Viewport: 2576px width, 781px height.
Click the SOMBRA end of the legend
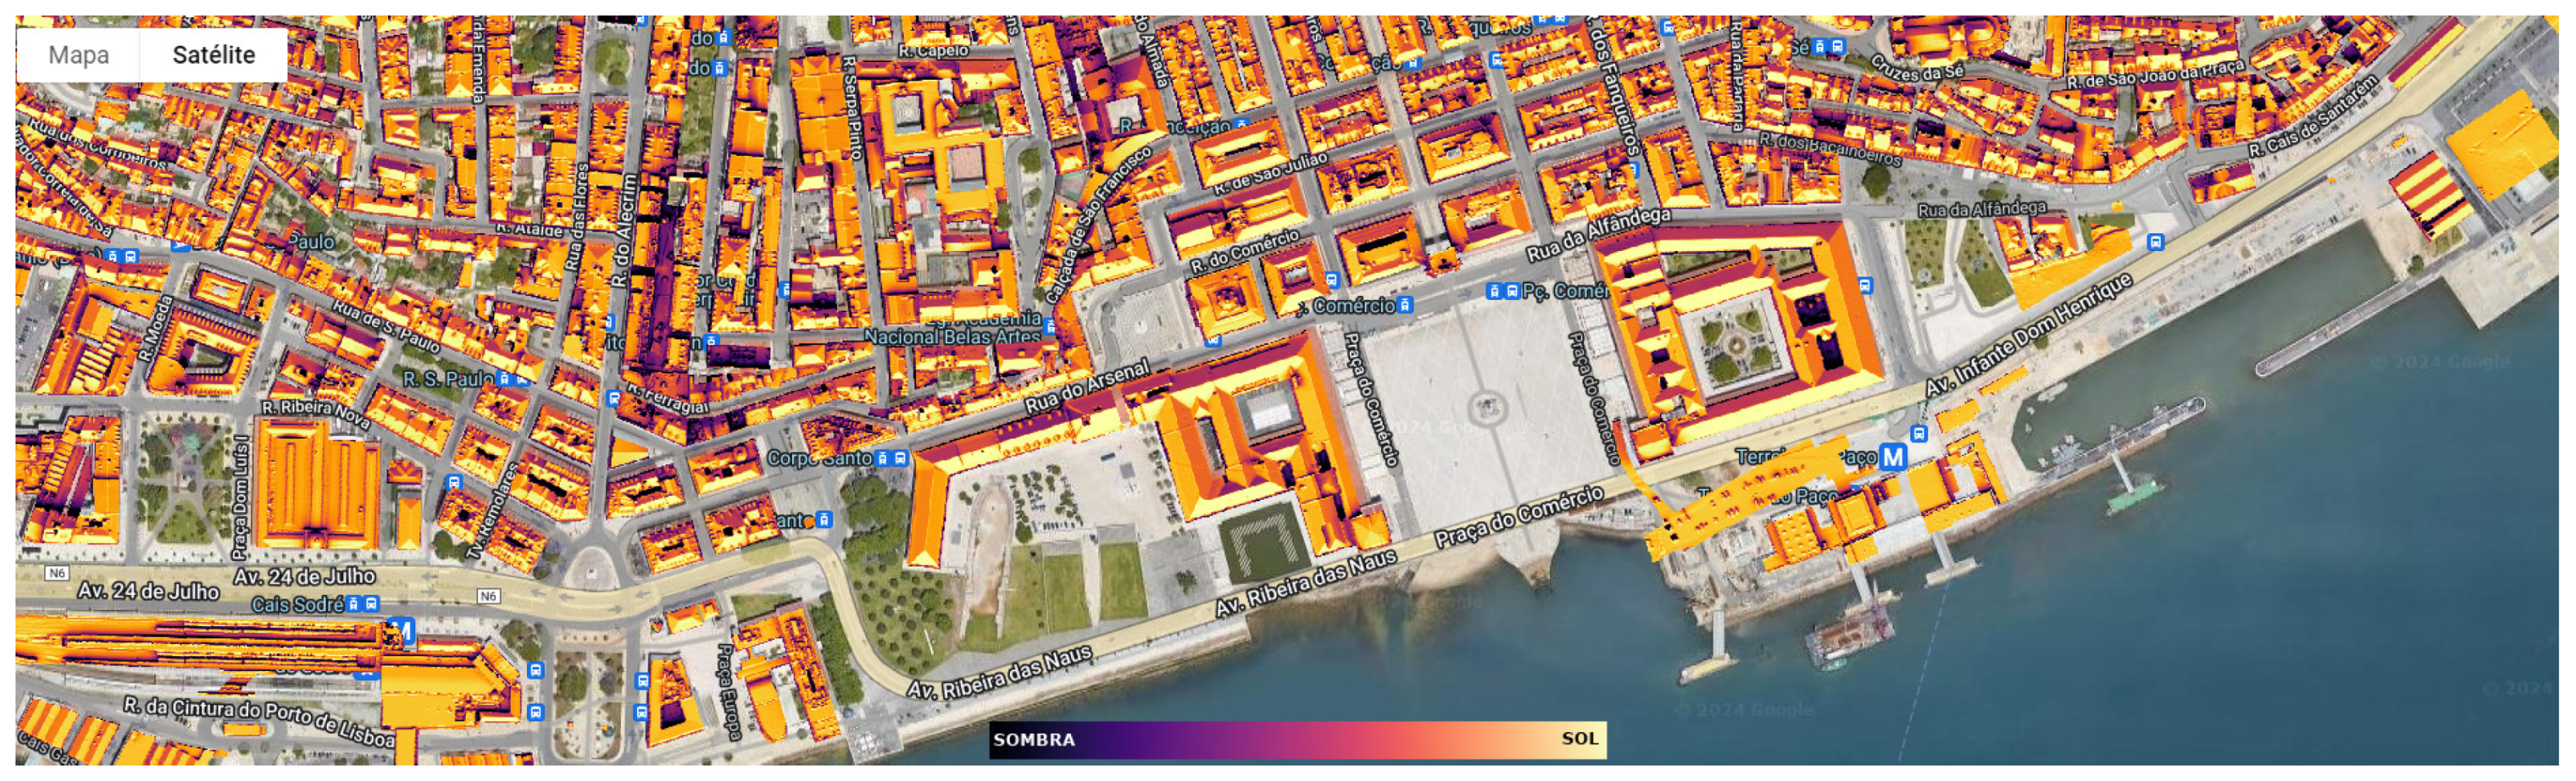(x=1034, y=740)
